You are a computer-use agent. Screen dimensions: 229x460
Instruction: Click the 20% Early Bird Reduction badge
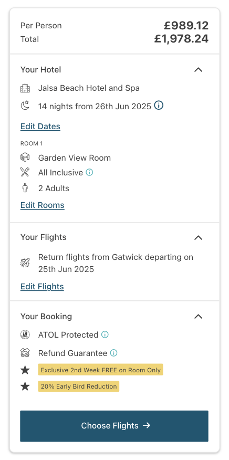[x=79, y=386]
